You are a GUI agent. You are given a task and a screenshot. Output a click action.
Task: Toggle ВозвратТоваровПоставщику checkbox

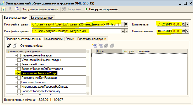(19, 91)
